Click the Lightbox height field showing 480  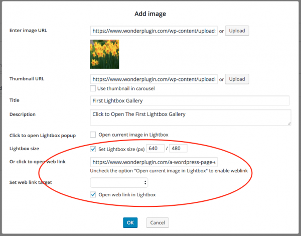(x=178, y=149)
